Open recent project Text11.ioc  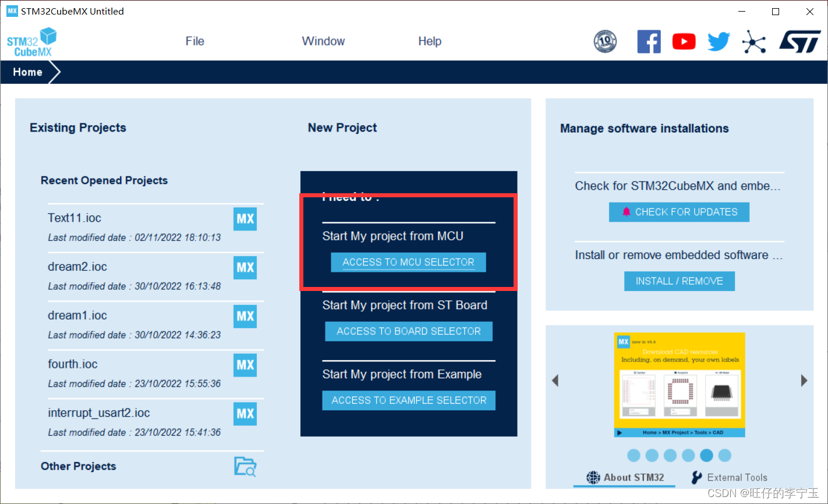pyautogui.click(x=75, y=218)
